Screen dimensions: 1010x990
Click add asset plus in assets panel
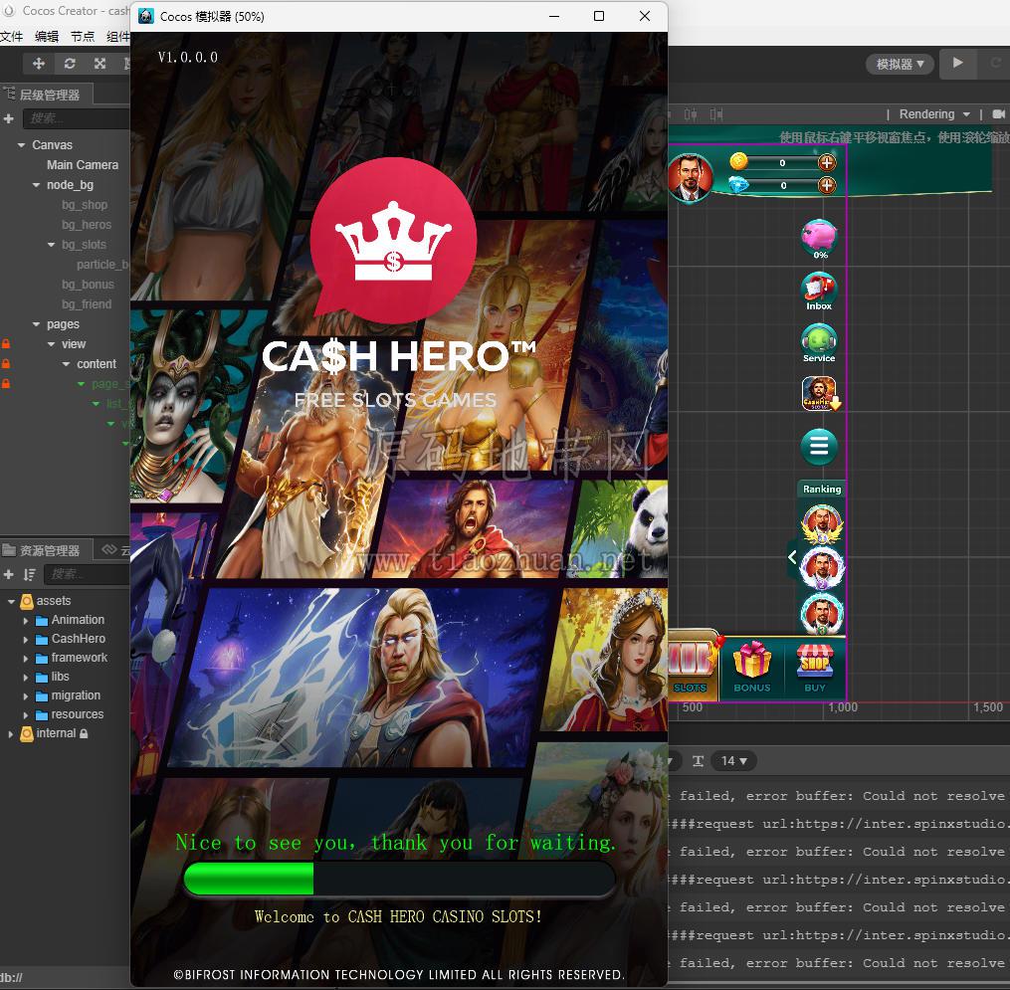pyautogui.click(x=8, y=574)
